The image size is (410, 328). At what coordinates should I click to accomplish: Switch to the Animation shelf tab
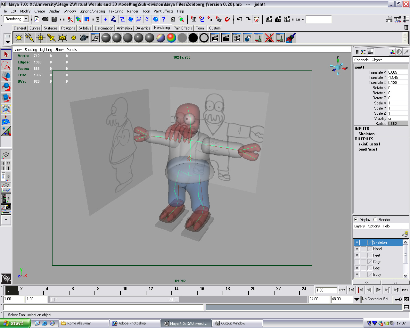tap(124, 28)
